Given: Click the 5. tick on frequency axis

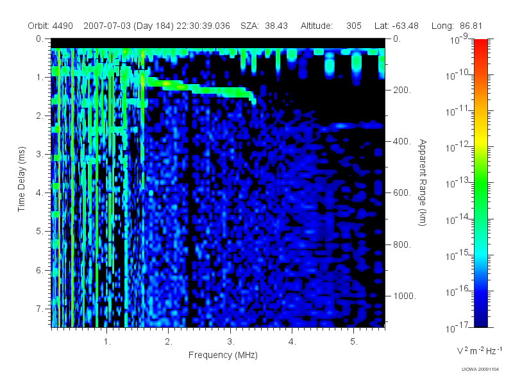Looking at the screenshot, I should point(354,342).
